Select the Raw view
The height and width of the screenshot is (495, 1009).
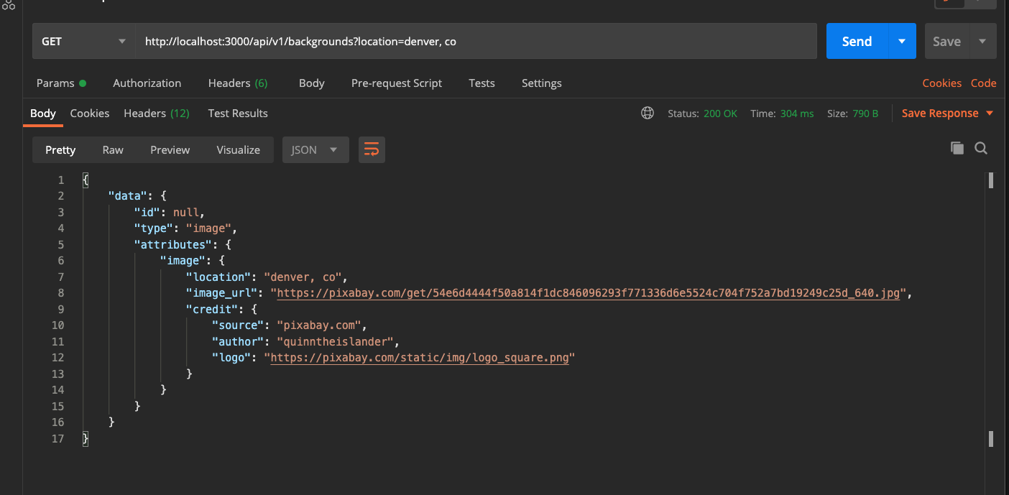pyautogui.click(x=113, y=149)
